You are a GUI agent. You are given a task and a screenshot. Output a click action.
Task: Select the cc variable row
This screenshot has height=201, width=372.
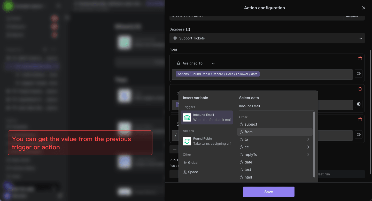pyautogui.click(x=275, y=147)
